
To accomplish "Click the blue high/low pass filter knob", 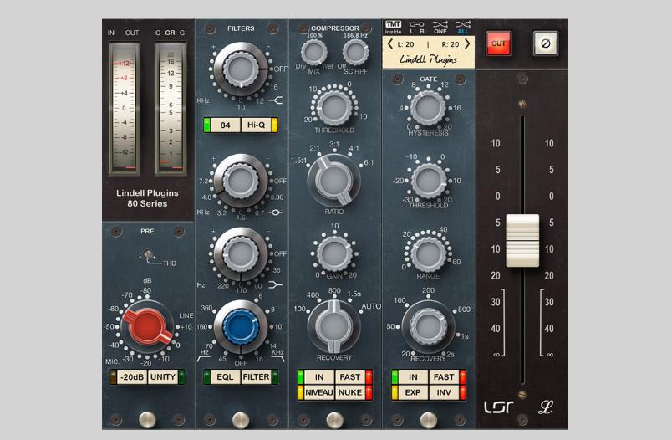I will [241, 327].
